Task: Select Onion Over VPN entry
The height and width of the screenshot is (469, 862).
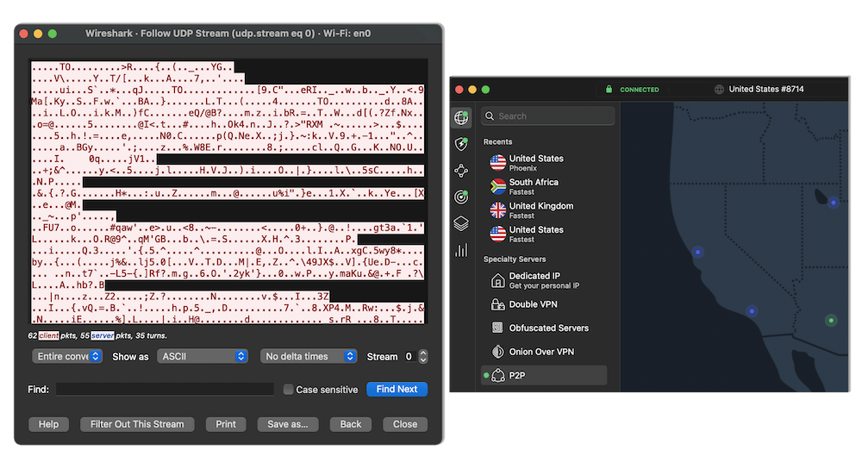Action: click(544, 352)
